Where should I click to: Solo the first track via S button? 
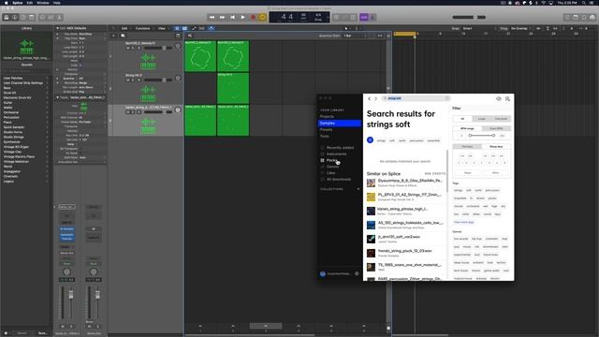point(133,48)
